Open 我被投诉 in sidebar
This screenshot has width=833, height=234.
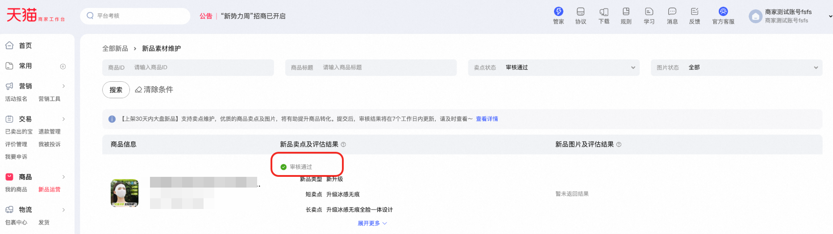[x=49, y=144]
